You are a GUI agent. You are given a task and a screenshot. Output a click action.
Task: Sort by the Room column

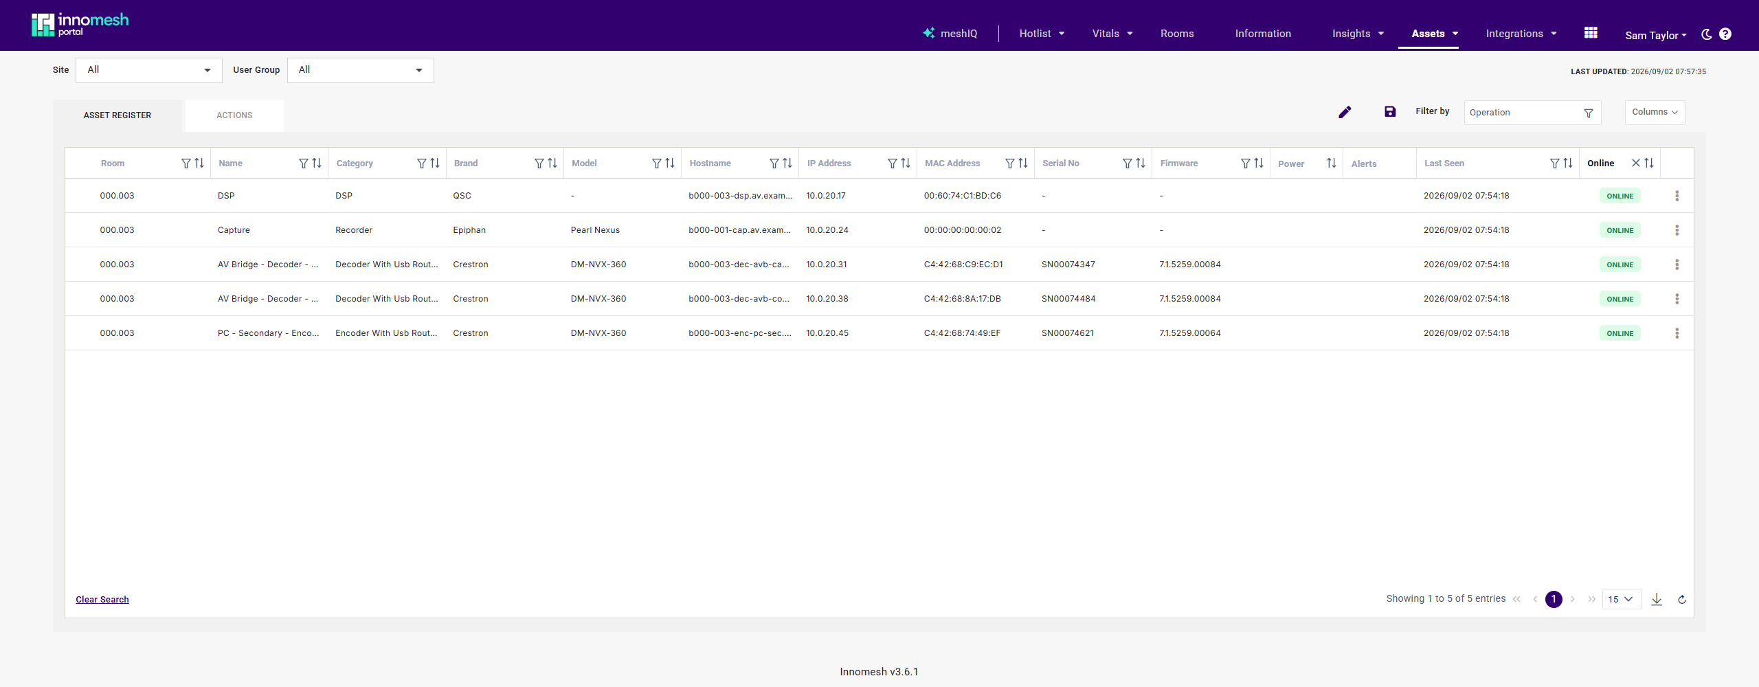[x=199, y=164]
